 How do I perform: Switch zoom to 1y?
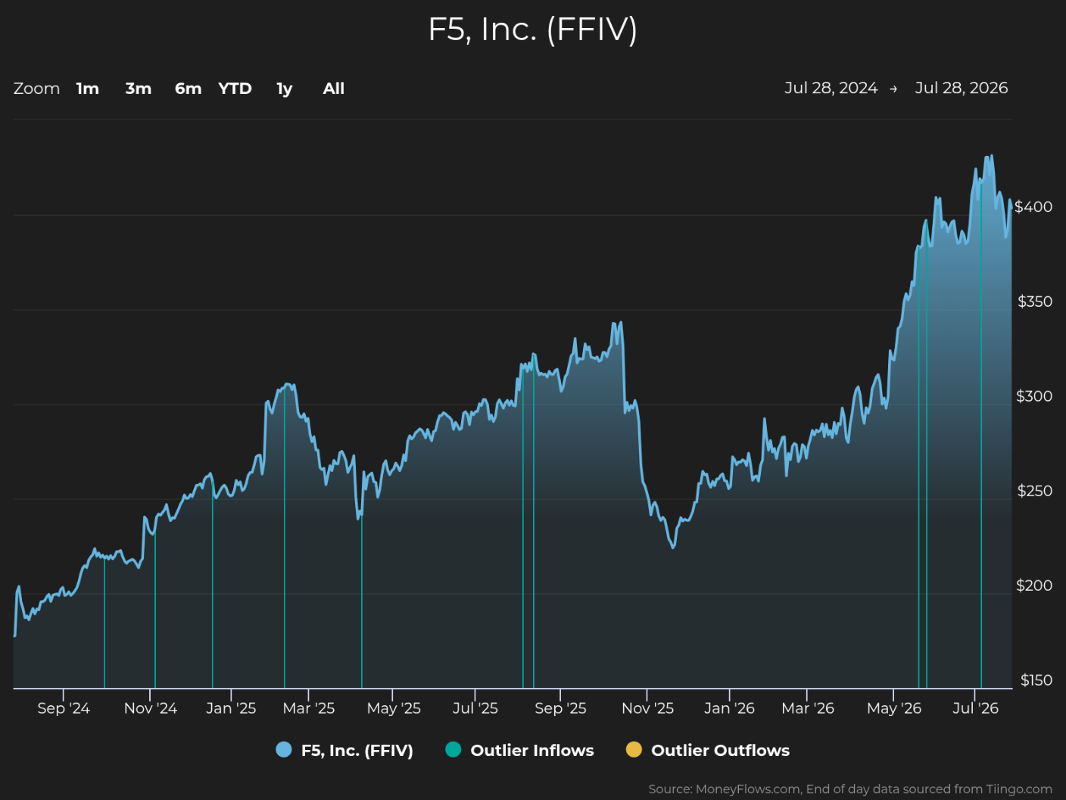[285, 89]
